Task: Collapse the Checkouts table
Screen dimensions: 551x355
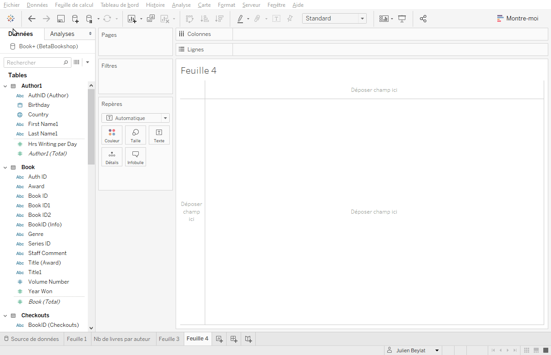Action: 5,315
